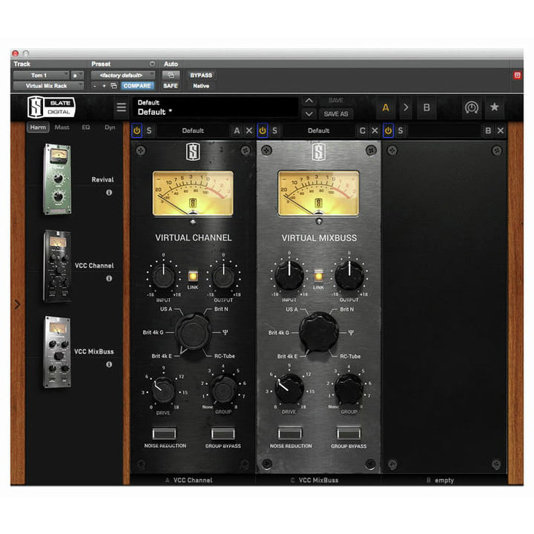The width and height of the screenshot is (534, 534).
Task: Click the greyed SAVE button
Action: pyautogui.click(x=336, y=100)
